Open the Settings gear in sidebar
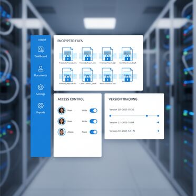 click(x=41, y=87)
